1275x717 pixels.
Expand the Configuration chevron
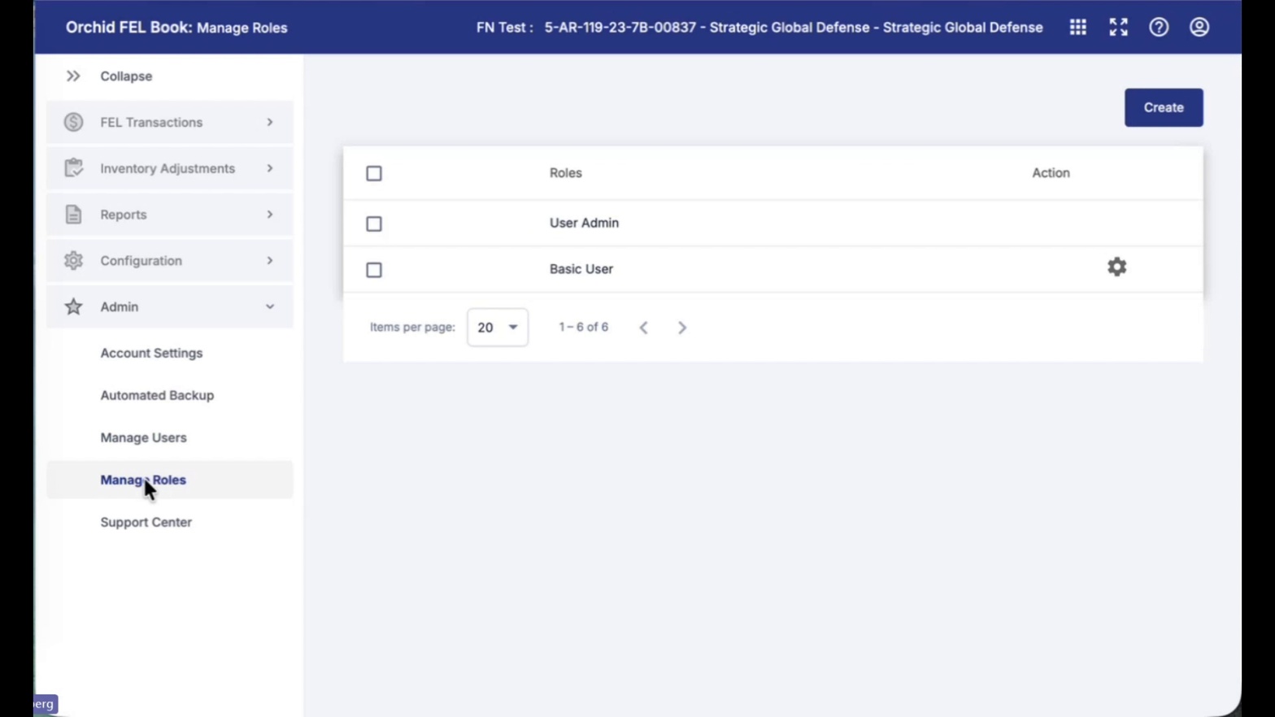click(x=270, y=260)
